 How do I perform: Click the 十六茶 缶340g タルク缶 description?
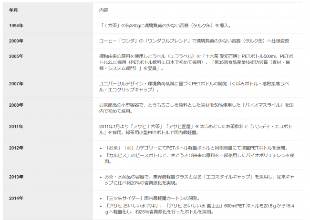(165, 25)
